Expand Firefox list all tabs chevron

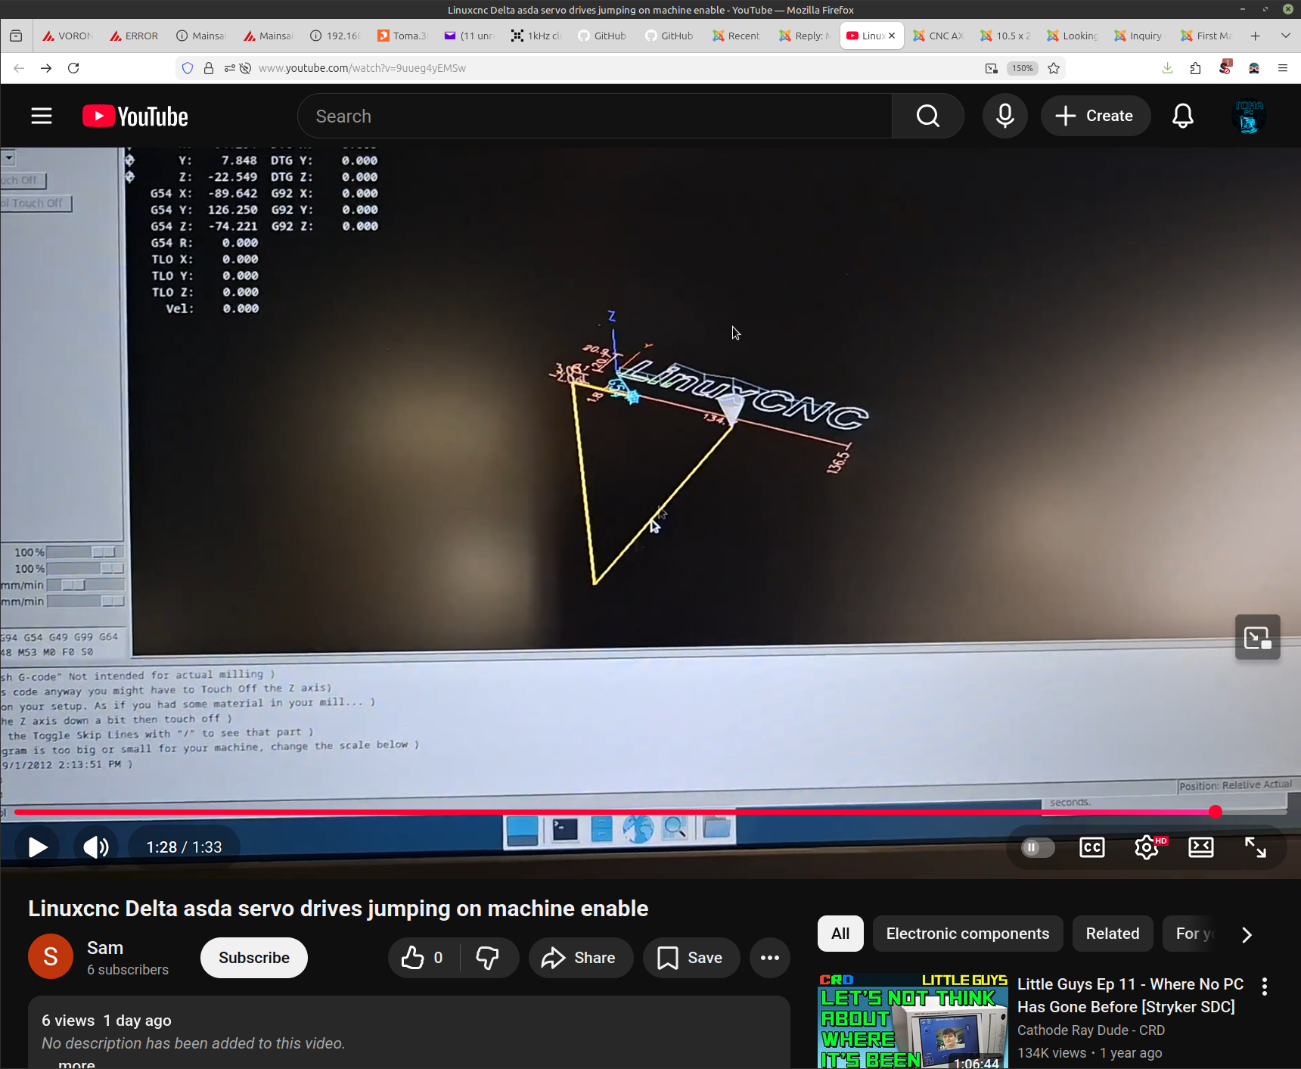[1285, 36]
